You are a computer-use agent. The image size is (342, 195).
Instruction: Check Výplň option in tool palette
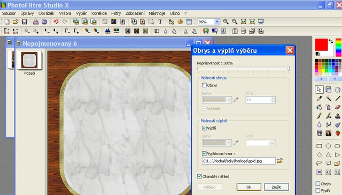(318, 190)
